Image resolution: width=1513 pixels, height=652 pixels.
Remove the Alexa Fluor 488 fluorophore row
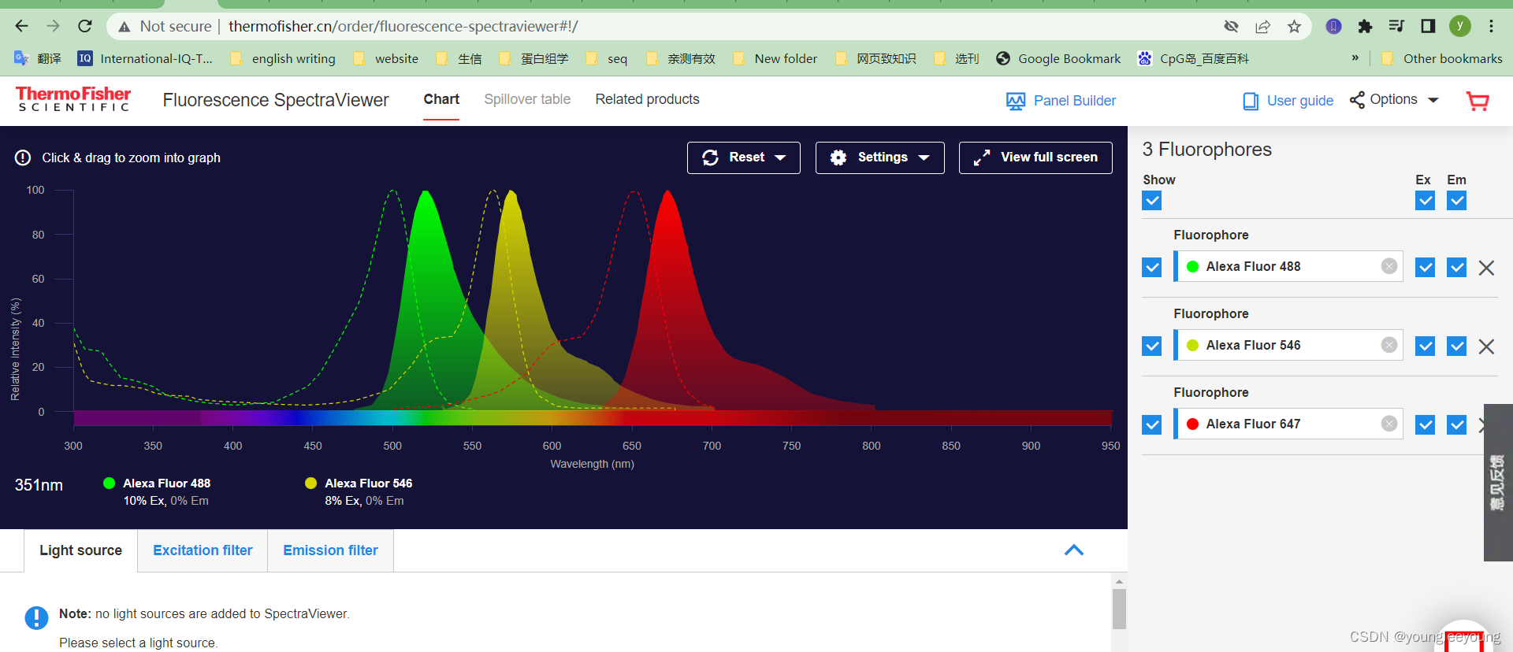tap(1486, 268)
